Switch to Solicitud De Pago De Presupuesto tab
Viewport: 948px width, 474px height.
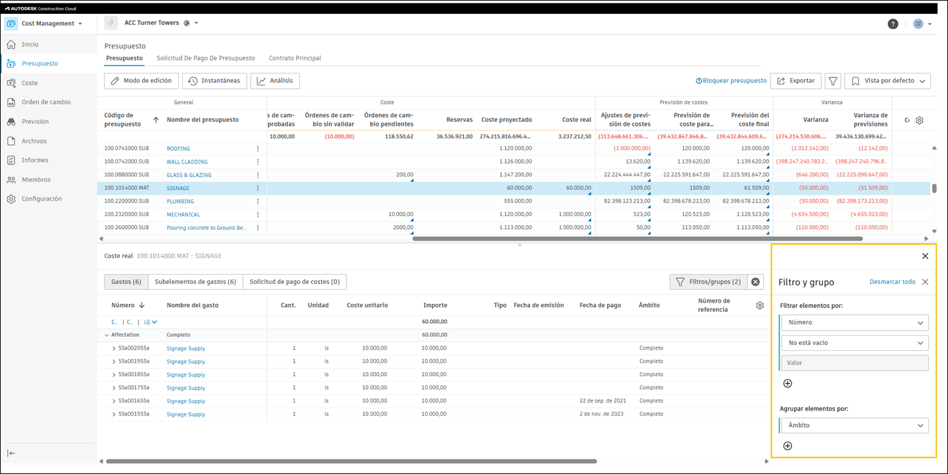205,58
